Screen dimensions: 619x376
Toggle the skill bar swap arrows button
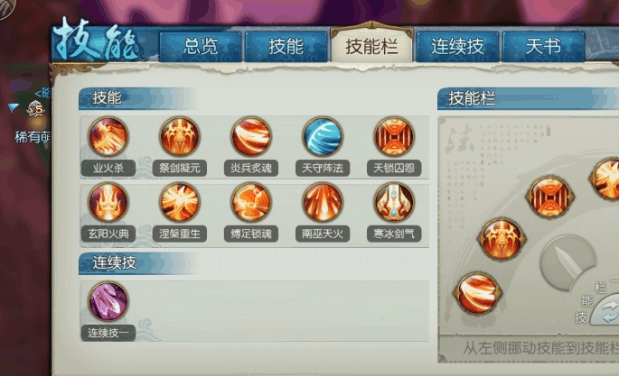point(606,309)
